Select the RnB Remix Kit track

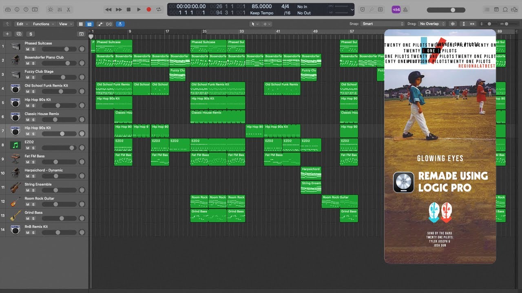[x=44, y=230]
